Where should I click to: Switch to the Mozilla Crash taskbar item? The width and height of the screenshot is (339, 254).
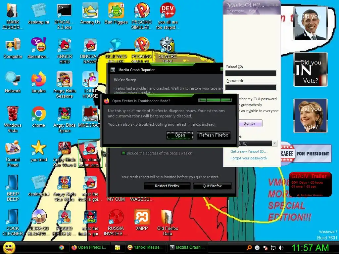click(x=188, y=247)
